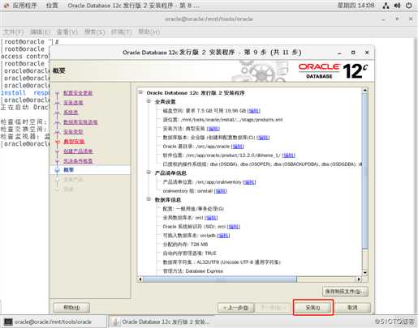Viewport: 418px width, 328px height.
Task: Open the terminal's 文件(F) menu
Action: [13, 32]
